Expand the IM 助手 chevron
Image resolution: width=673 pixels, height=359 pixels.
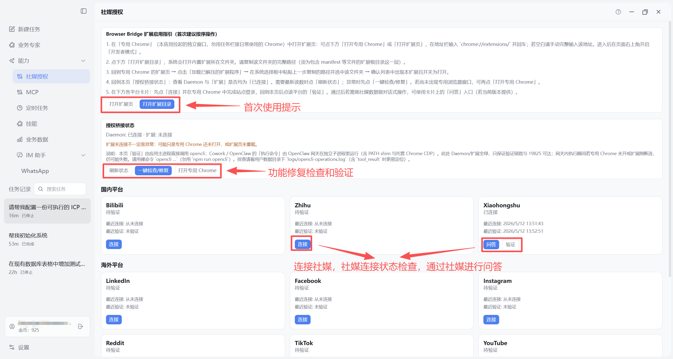83,155
